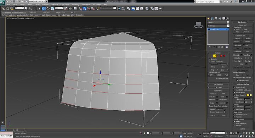Switch to the Freeform ribbon tab

point(33,12)
